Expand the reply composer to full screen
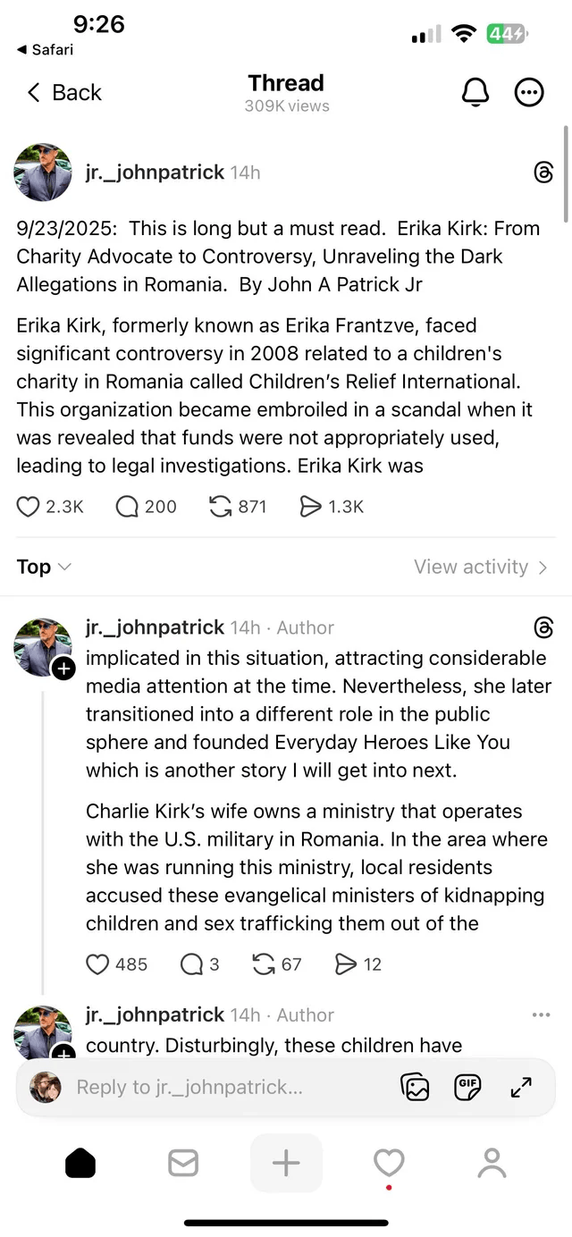This screenshot has height=1237, width=572. coord(521,1087)
